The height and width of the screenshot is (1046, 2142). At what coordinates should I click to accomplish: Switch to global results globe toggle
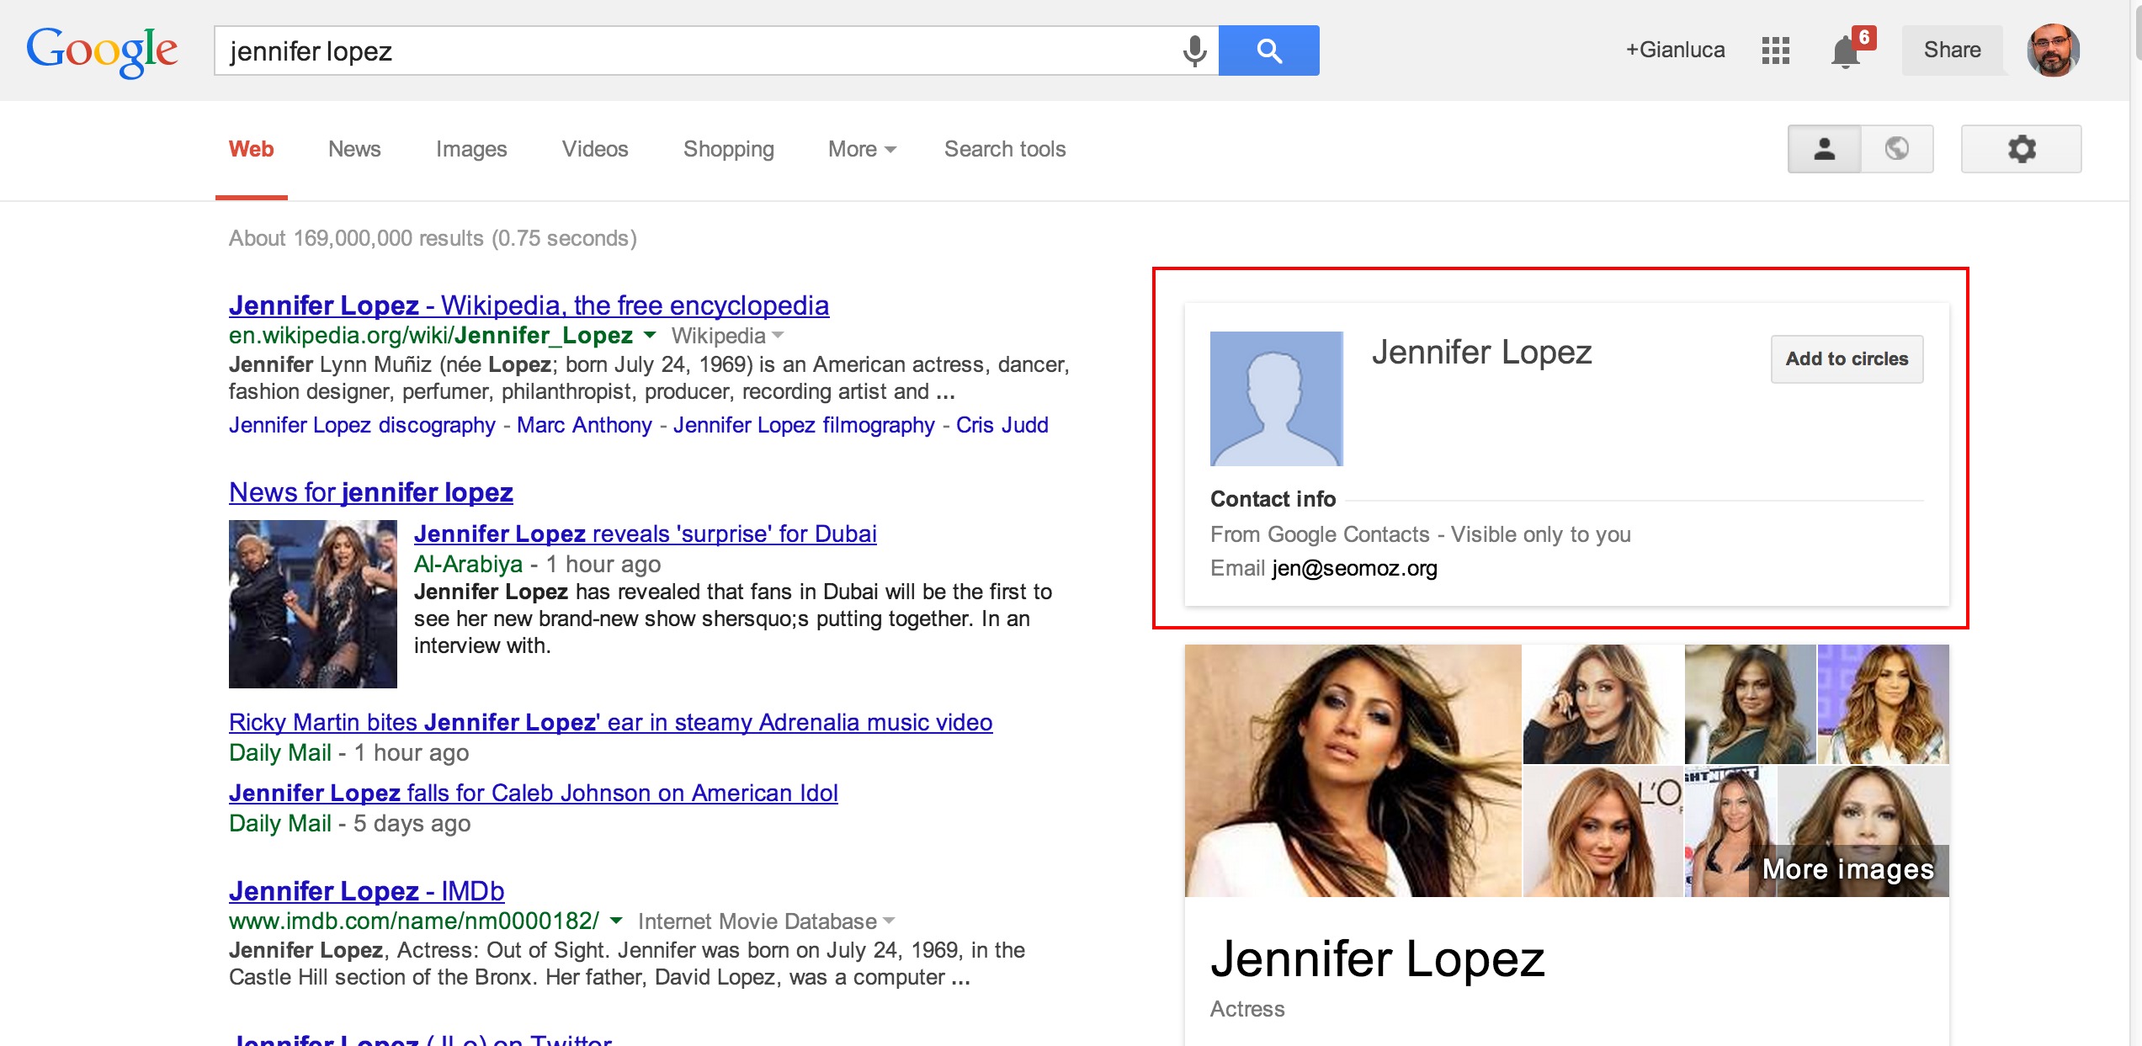click(x=1896, y=149)
